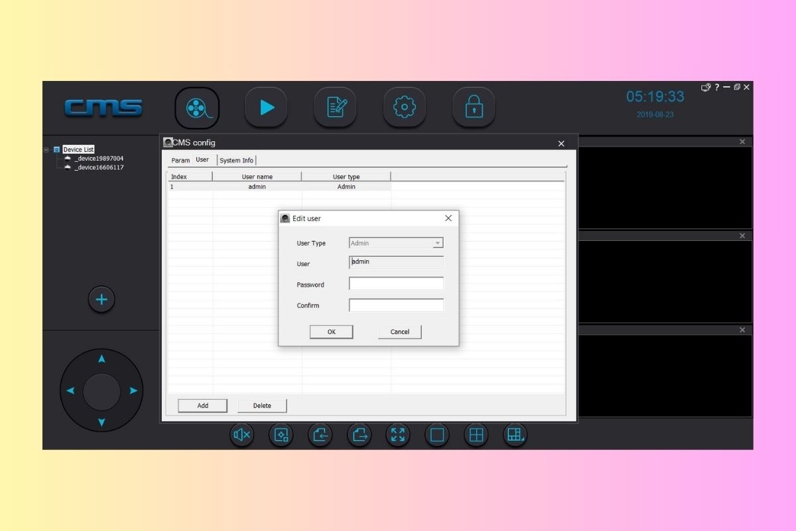Click PTZ left arrow

[70, 391]
